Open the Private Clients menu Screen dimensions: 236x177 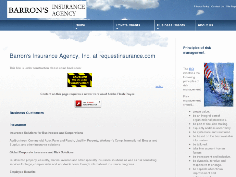[x=128, y=25]
